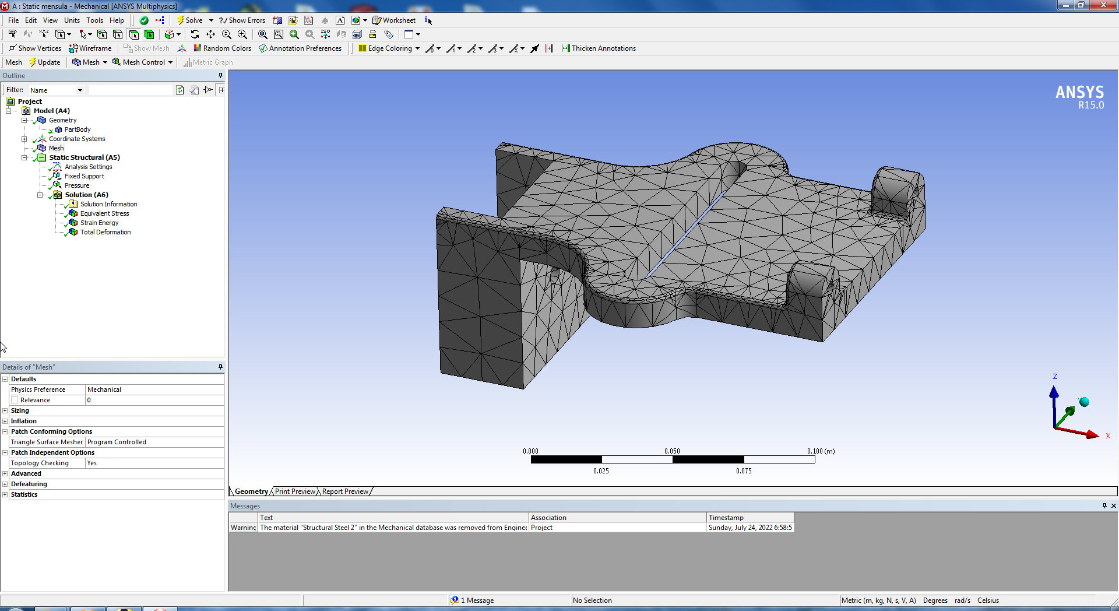Expand the Sizing section in Details
Image resolution: width=1119 pixels, height=611 pixels.
click(x=5, y=410)
